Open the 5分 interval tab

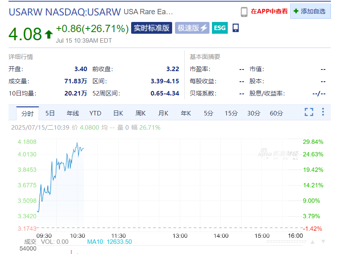click(x=208, y=113)
